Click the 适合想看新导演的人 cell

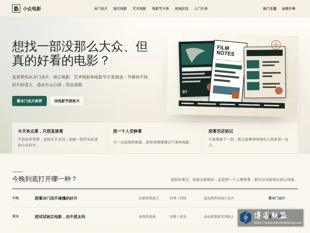click(219, 217)
